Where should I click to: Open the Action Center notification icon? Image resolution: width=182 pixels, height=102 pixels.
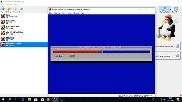[x=178, y=99]
